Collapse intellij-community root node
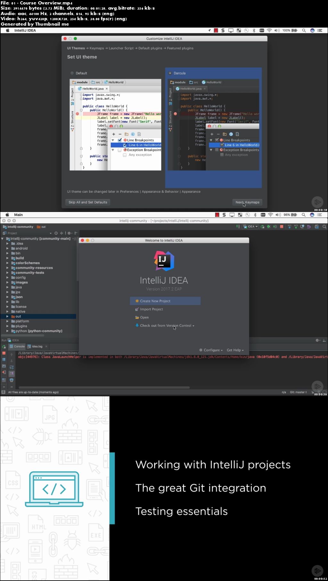This screenshot has width=328, height=581. click(x=3, y=239)
